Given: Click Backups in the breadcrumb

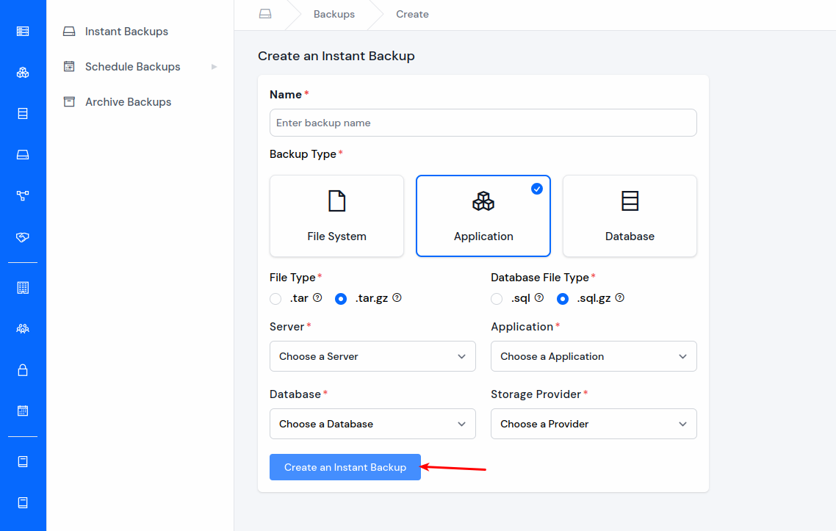Looking at the screenshot, I should coord(334,15).
